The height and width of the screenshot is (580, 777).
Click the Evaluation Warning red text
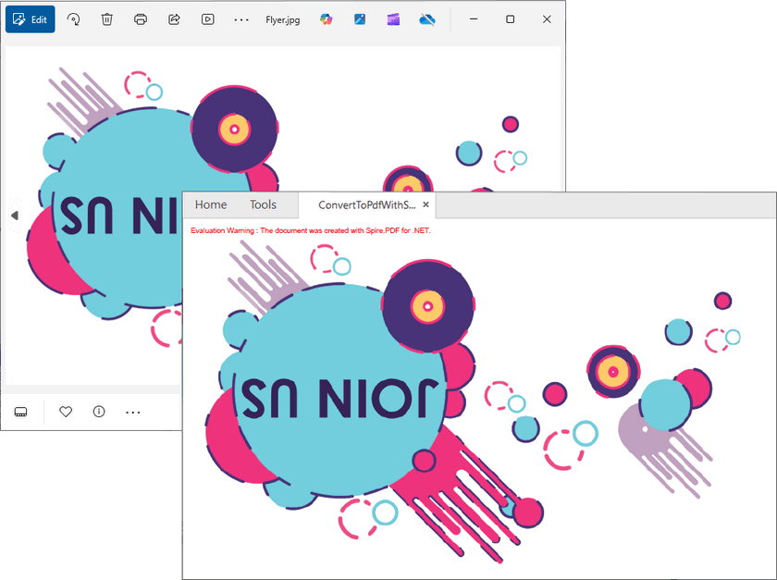tap(310, 230)
